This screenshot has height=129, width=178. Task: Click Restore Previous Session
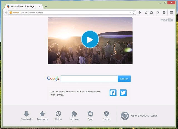(139, 116)
